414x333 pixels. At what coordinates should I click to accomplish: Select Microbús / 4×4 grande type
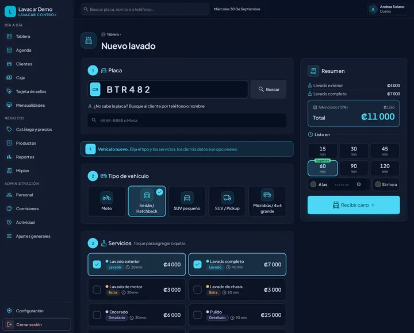click(267, 202)
